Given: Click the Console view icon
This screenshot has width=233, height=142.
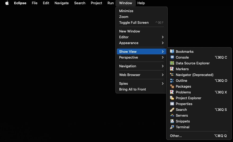Looking at the screenshot, I should click(x=172, y=57).
